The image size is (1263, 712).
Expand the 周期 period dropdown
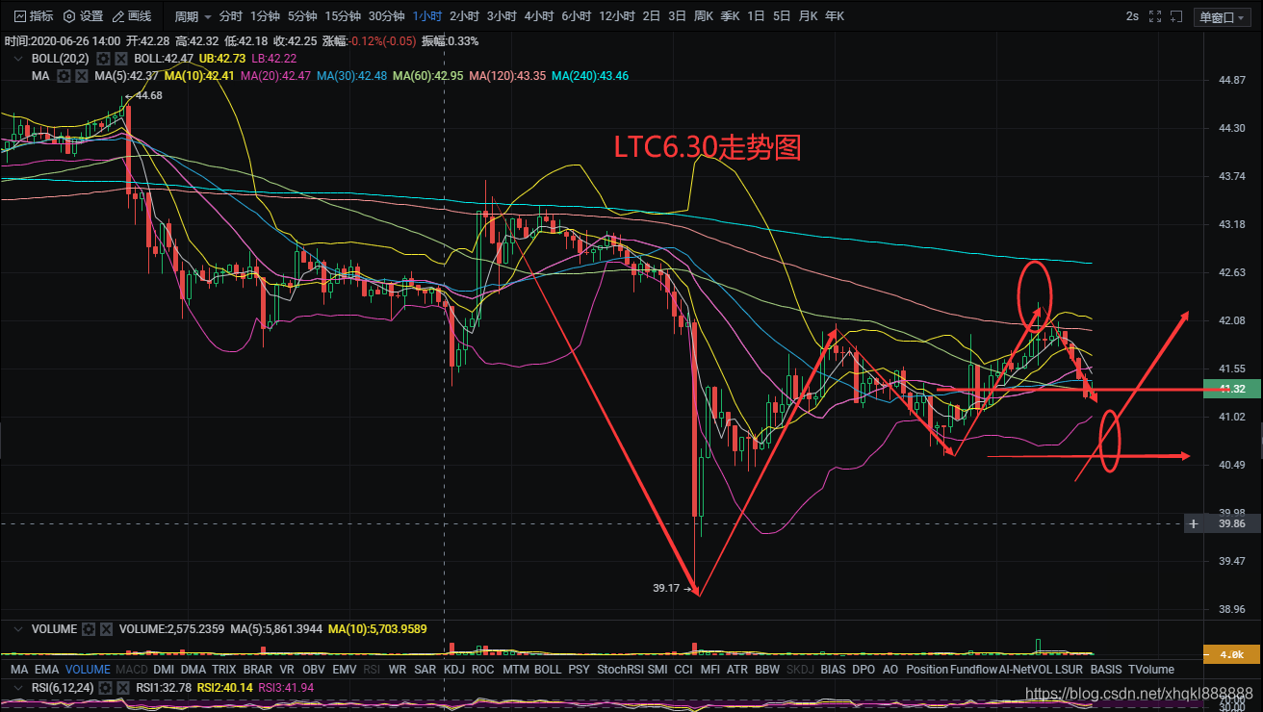[193, 16]
